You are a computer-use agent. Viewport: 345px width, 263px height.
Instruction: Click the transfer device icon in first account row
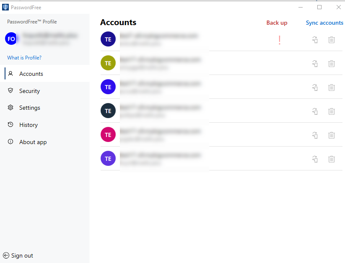coord(315,40)
